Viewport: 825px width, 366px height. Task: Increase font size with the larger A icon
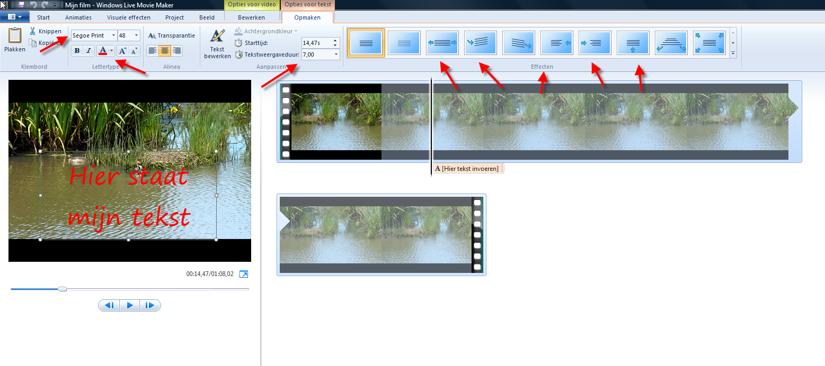[x=122, y=51]
